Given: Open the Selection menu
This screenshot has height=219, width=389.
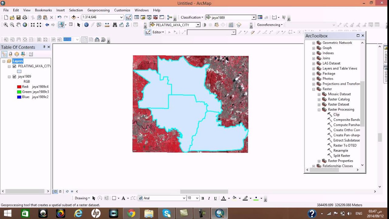Looking at the screenshot, I should (x=76, y=10).
